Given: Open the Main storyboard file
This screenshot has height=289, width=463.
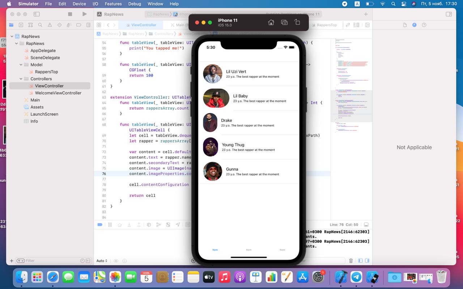Looking at the screenshot, I should [x=35, y=100].
